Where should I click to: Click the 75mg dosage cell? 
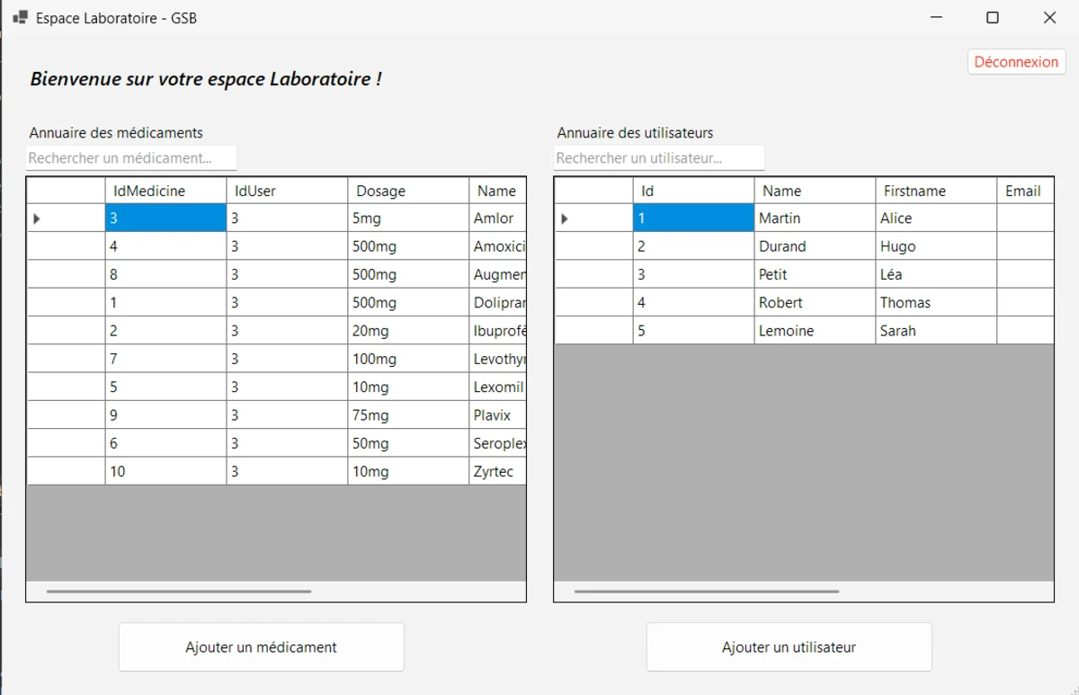tap(407, 415)
